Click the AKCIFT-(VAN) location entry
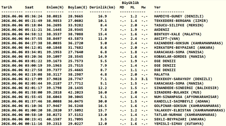This screenshot has width=226, height=126. click(x=167, y=39)
